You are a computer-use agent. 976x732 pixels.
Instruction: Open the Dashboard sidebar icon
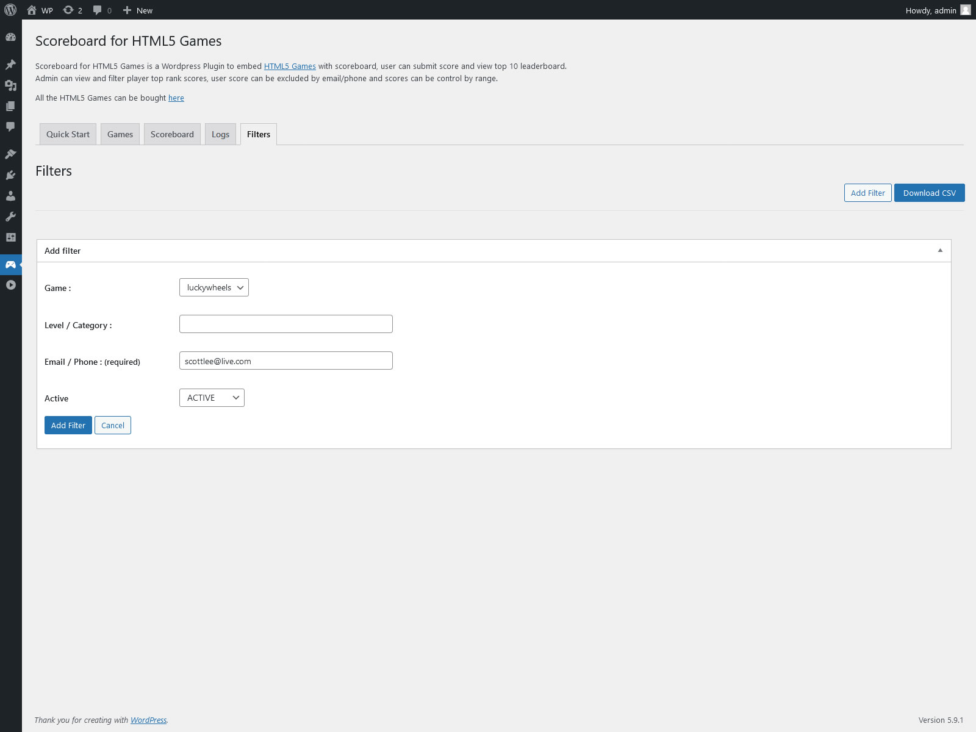(x=10, y=37)
